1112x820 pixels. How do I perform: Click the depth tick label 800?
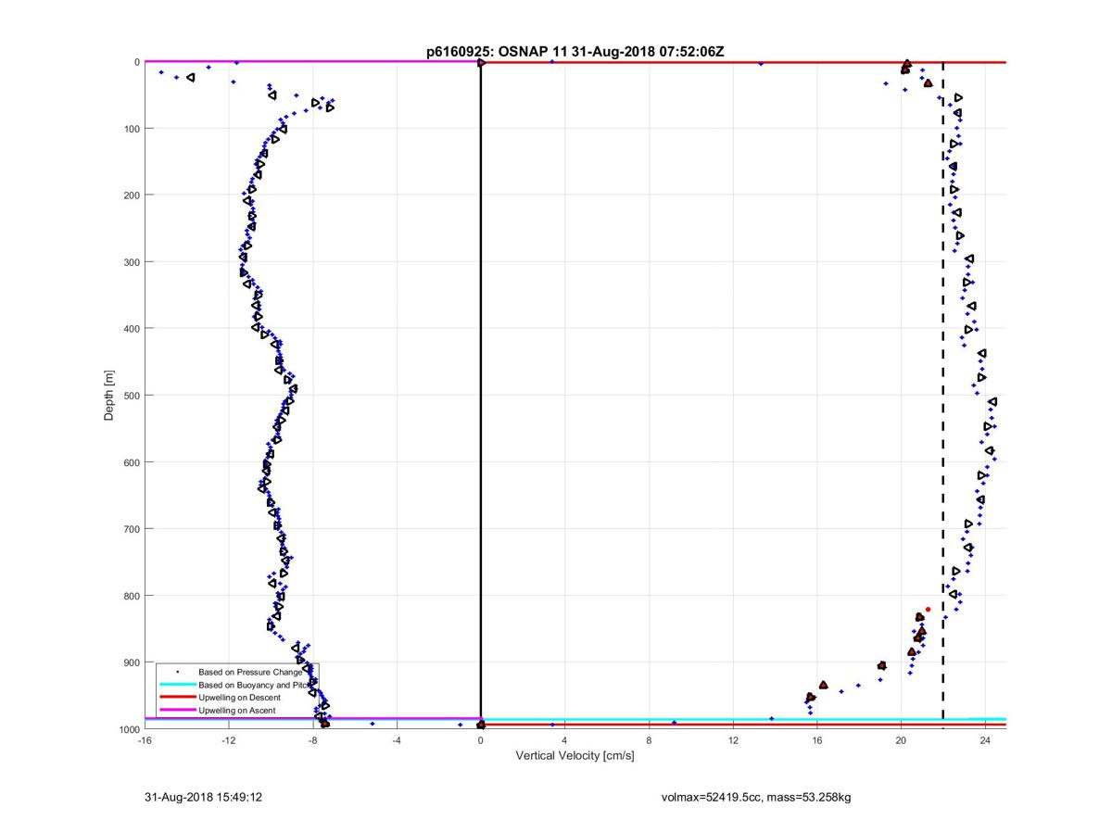pyautogui.click(x=131, y=596)
